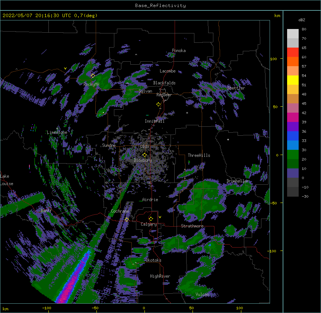Viewport: 321px width, 313px height.
Task: Click the Drumheller city label
Action: [238, 181]
